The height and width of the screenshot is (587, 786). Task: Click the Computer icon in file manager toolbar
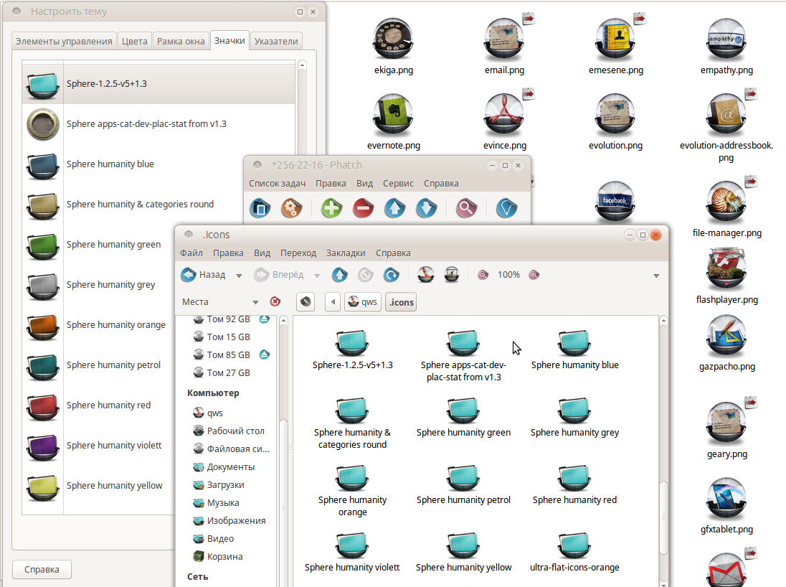coord(452,274)
